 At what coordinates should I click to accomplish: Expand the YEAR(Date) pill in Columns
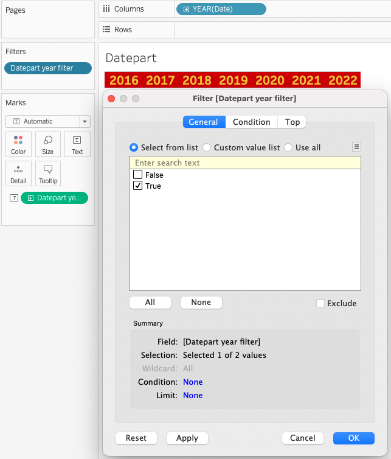pyautogui.click(x=185, y=9)
